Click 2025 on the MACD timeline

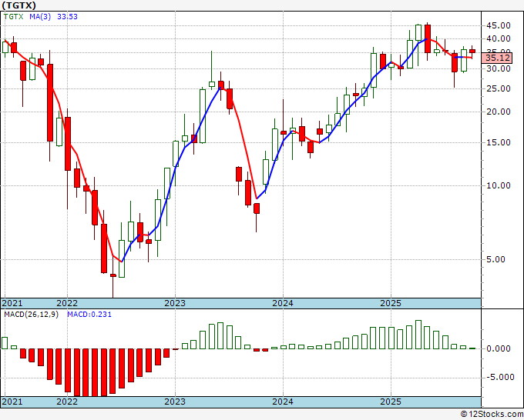click(x=391, y=402)
